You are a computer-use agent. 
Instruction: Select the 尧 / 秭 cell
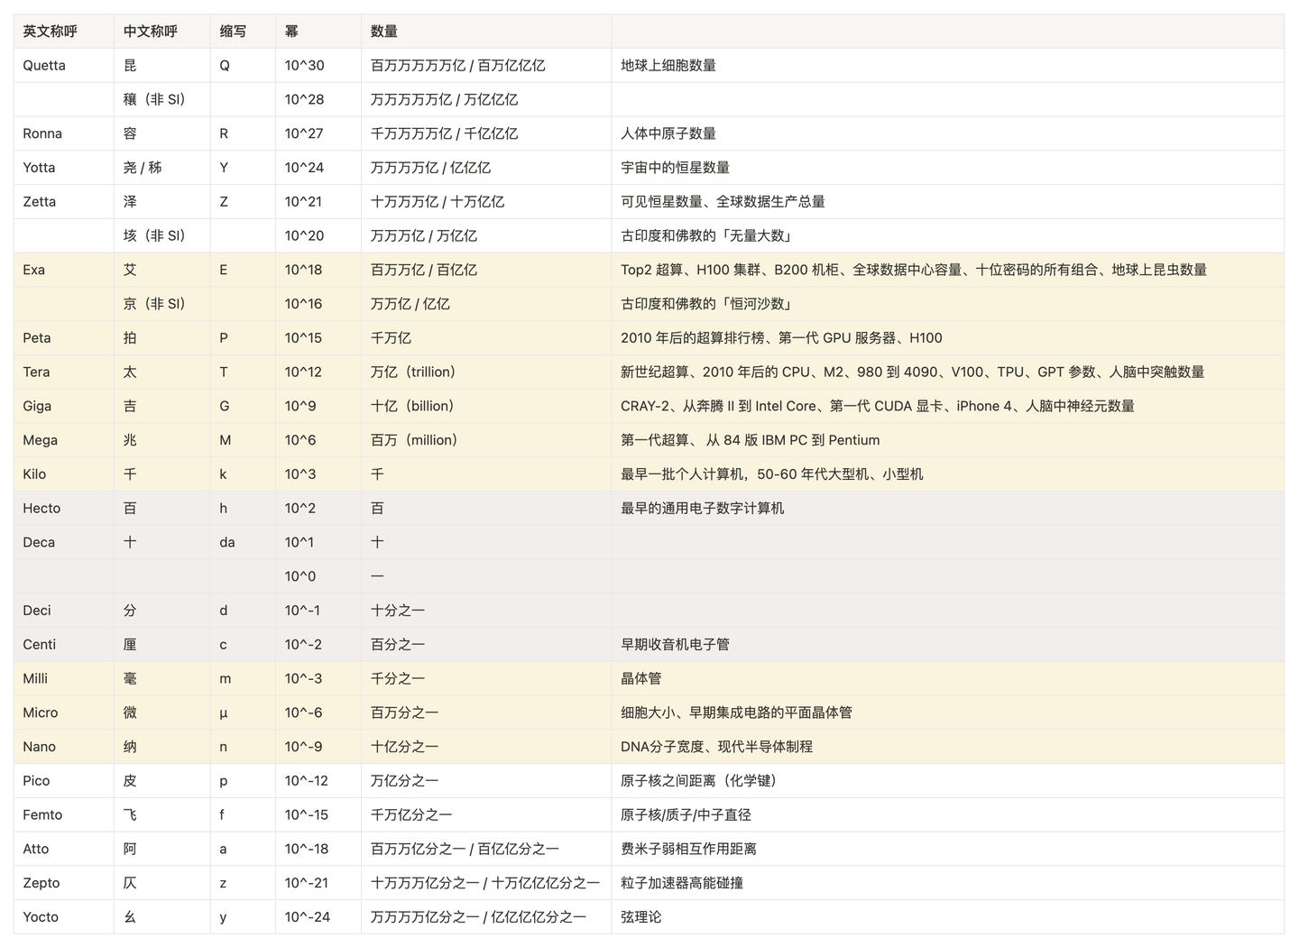[161, 168]
